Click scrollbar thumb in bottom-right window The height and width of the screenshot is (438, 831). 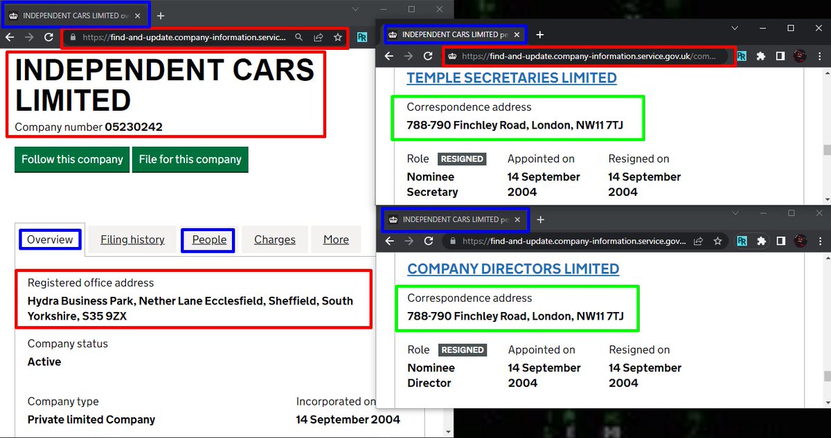coord(826,376)
